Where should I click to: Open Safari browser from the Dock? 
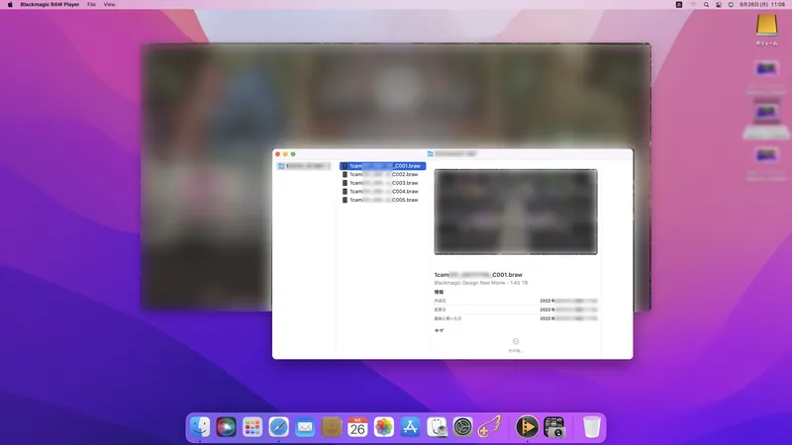pos(279,427)
